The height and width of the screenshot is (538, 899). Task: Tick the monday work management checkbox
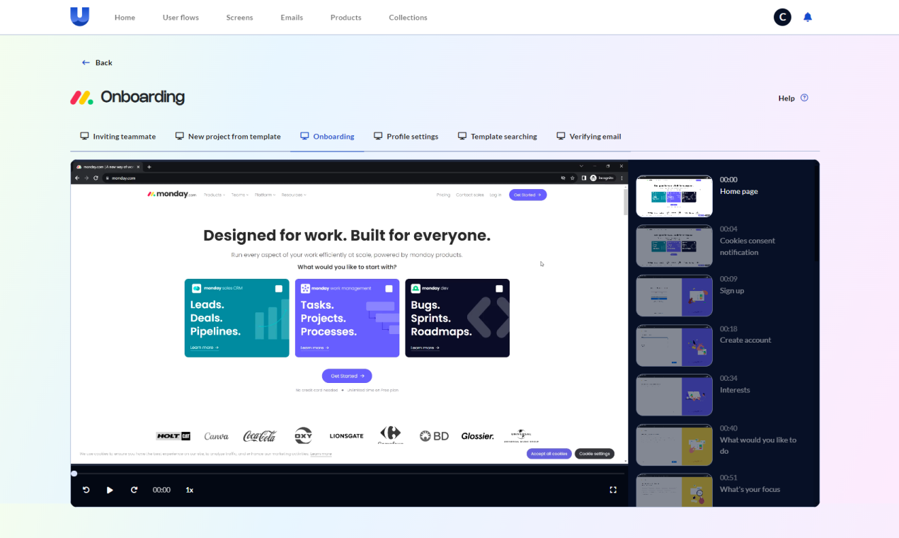(389, 289)
